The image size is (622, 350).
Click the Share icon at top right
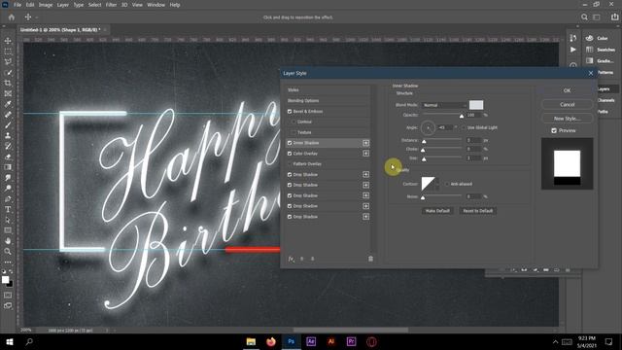614,17
